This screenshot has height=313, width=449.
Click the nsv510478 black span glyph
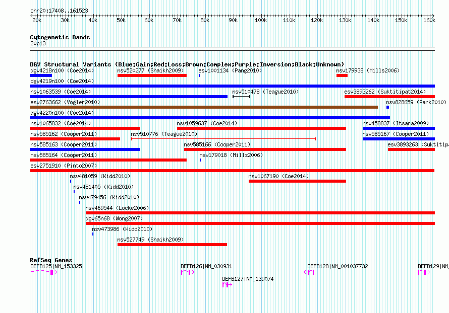coord(241,97)
